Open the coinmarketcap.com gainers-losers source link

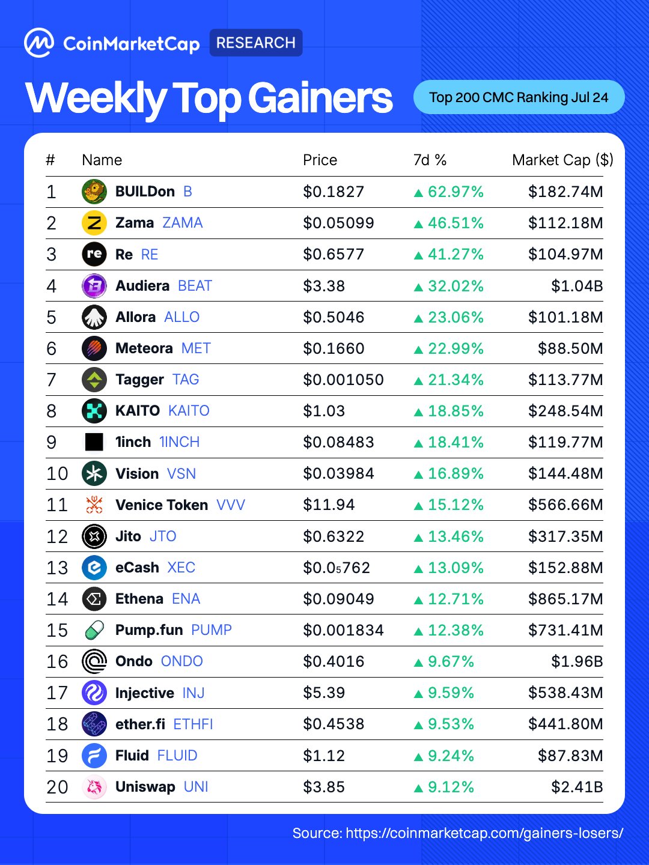[458, 833]
